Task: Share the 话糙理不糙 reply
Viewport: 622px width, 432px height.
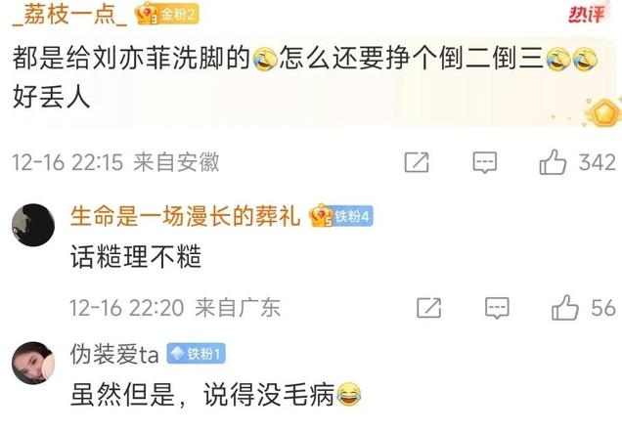Action: (x=428, y=308)
